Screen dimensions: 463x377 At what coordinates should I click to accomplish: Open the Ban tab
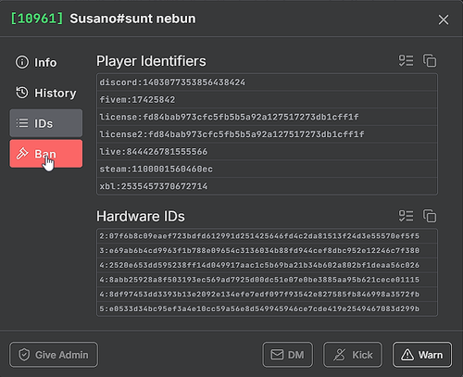(45, 154)
